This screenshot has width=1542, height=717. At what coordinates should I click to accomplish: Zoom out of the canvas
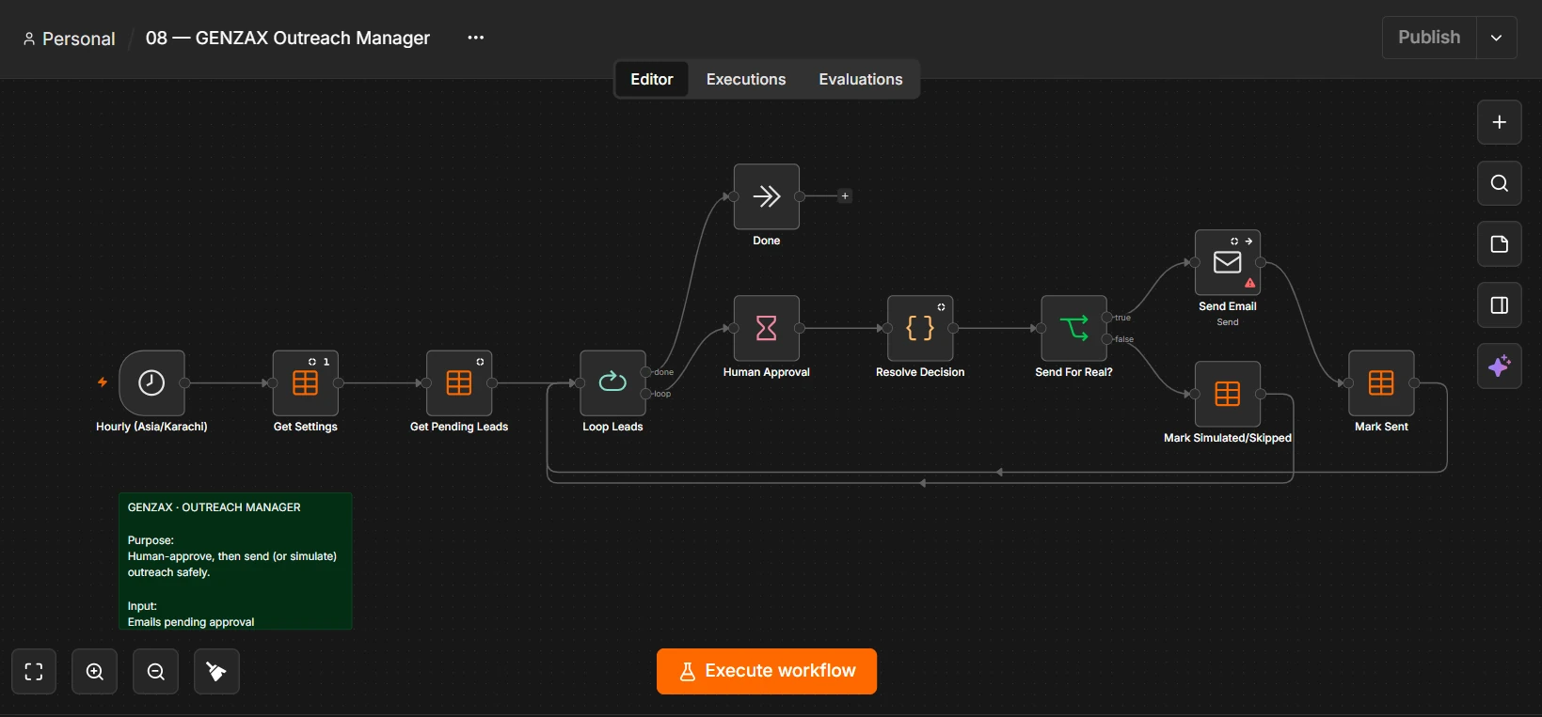[x=156, y=672]
